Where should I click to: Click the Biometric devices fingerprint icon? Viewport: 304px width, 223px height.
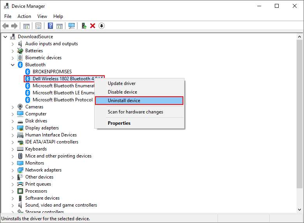(20, 58)
